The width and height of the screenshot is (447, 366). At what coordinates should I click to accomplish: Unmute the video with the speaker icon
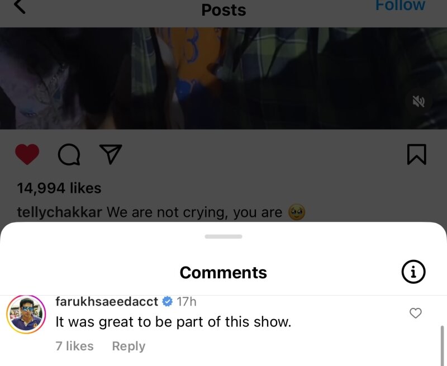coord(419,102)
